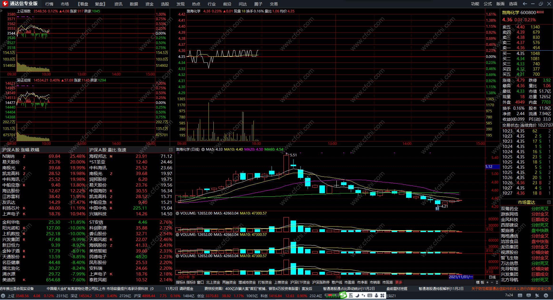Image resolution: width=553 pixels, height=300 pixels.
Task: Open the 功能 menu
Action: 475,4
